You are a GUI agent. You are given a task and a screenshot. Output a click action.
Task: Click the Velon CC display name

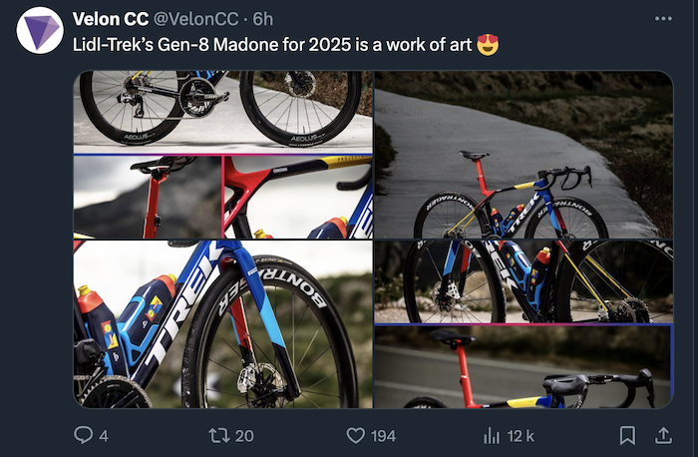tap(113, 20)
